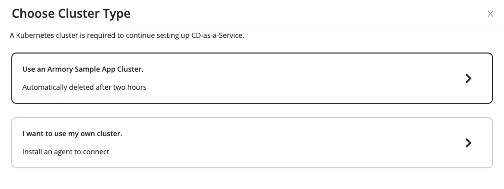
Task: Click Automatically deleted after two hours text
Action: point(84,87)
